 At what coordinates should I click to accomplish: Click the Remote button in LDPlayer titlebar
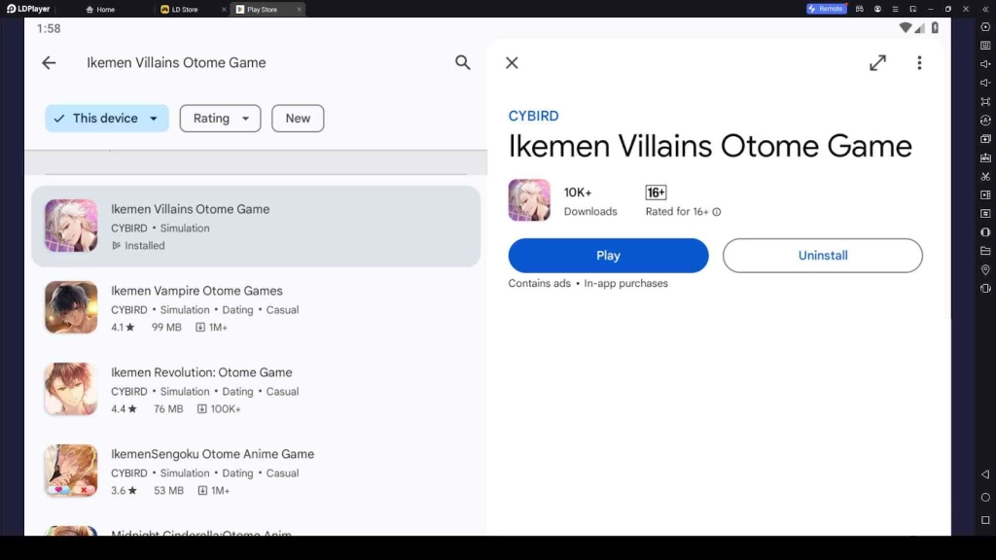point(826,9)
